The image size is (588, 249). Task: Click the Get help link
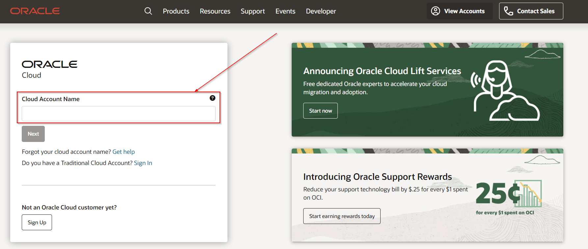tap(123, 152)
